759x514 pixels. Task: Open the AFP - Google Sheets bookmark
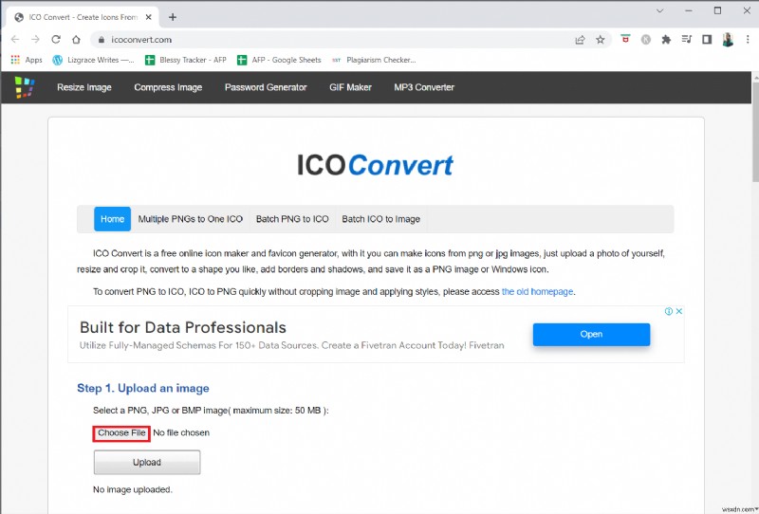279,60
